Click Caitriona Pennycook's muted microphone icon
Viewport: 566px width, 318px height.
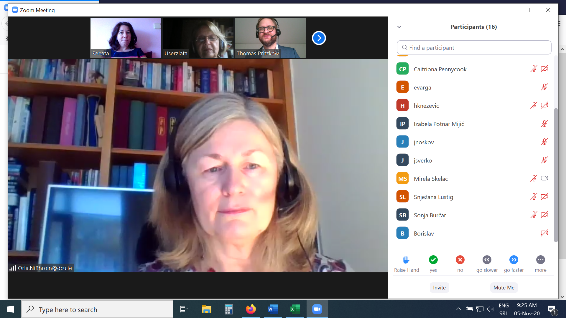(534, 69)
